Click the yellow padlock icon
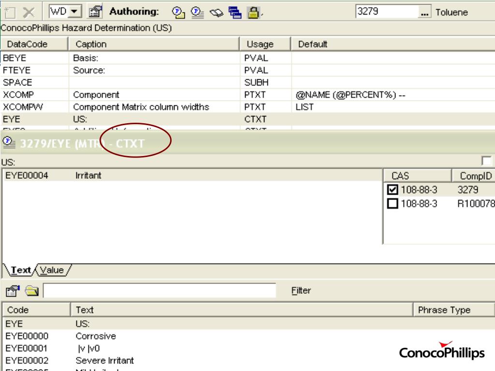The width and height of the screenshot is (495, 371). (x=253, y=13)
